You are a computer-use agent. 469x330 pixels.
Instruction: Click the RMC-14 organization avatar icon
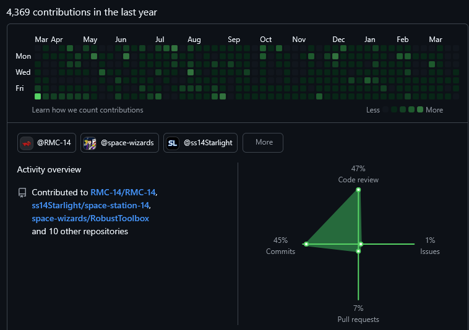click(27, 143)
